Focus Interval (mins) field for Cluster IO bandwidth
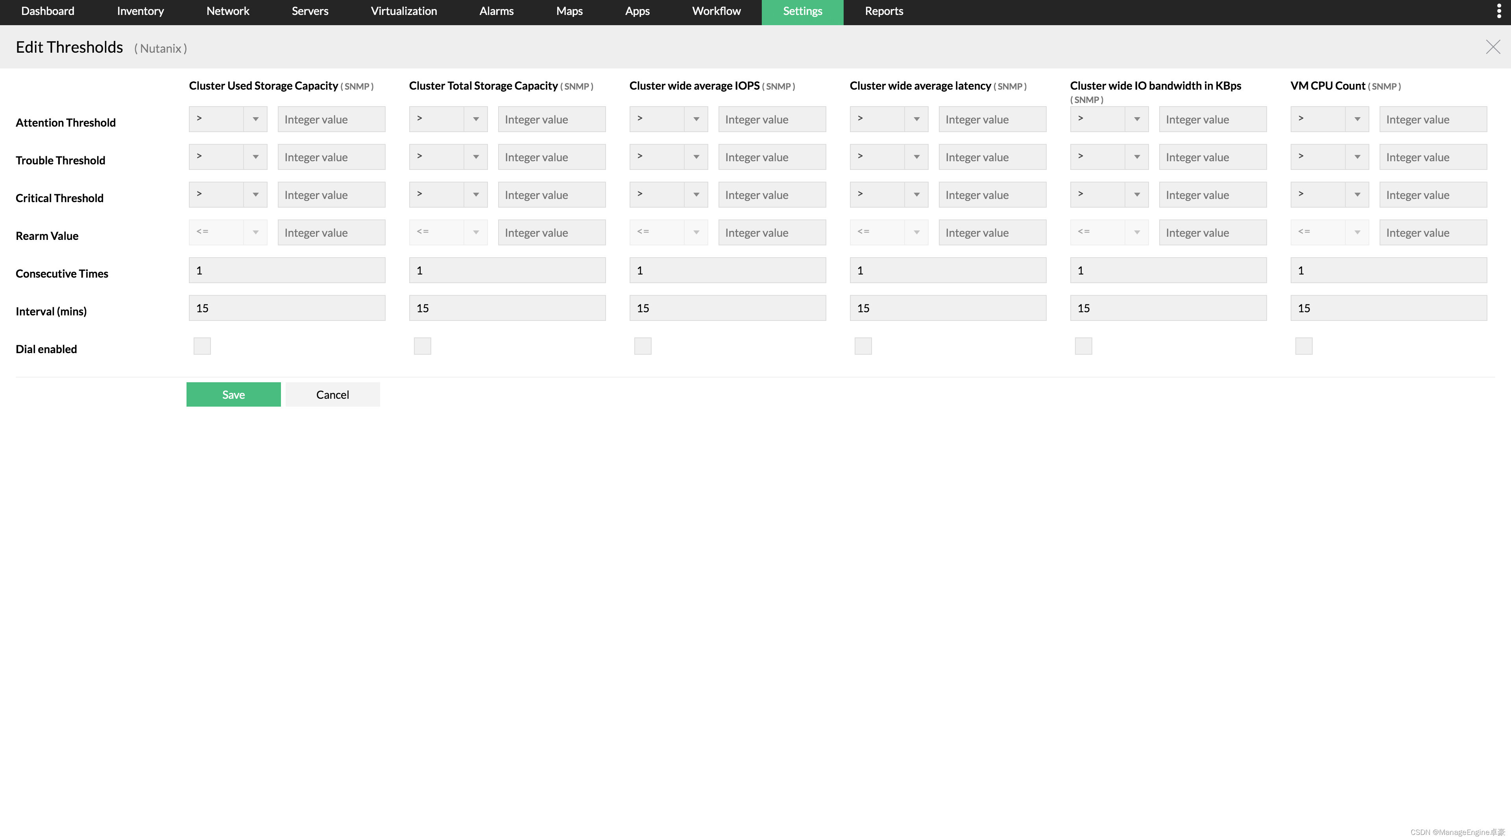Image resolution: width=1511 pixels, height=840 pixels. pyautogui.click(x=1168, y=308)
